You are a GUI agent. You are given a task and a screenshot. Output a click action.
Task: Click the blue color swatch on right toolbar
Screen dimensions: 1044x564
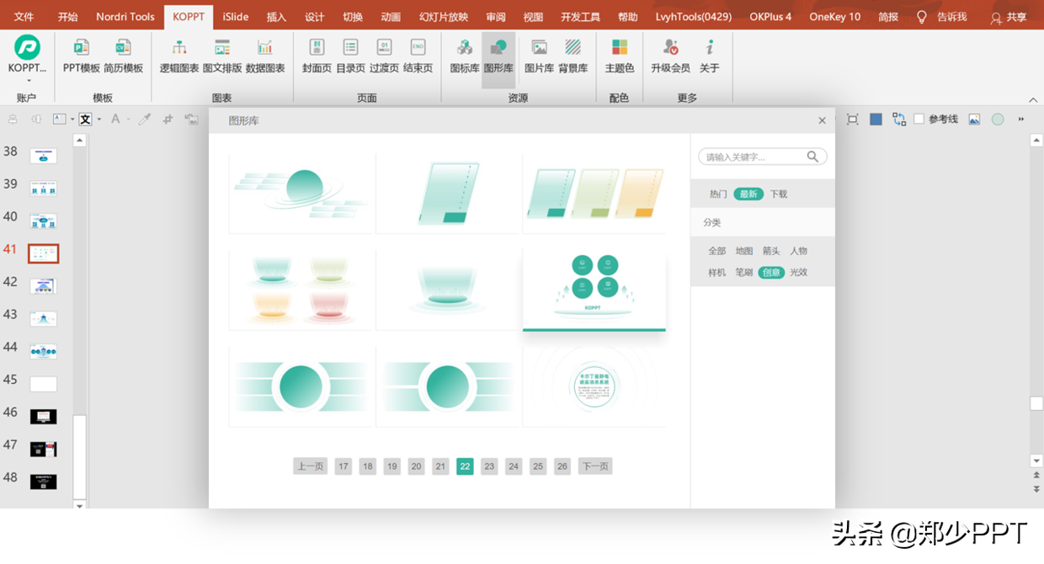874,120
